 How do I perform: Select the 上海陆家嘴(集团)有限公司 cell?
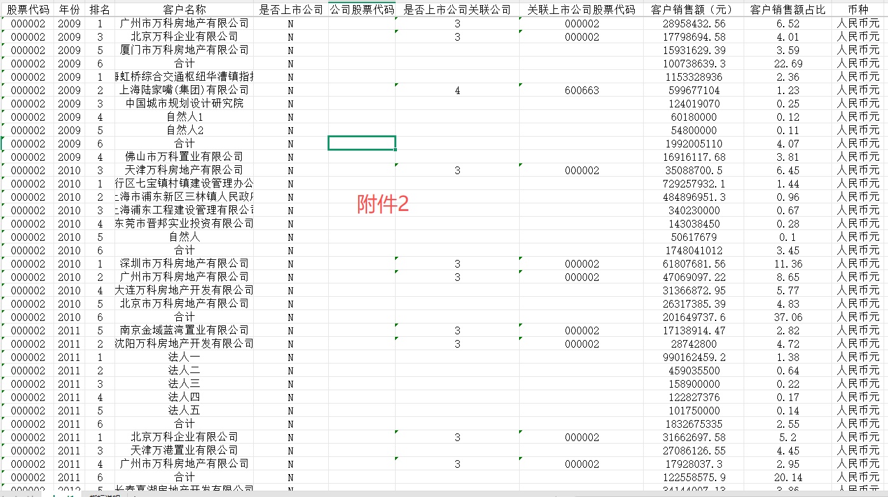(184, 90)
